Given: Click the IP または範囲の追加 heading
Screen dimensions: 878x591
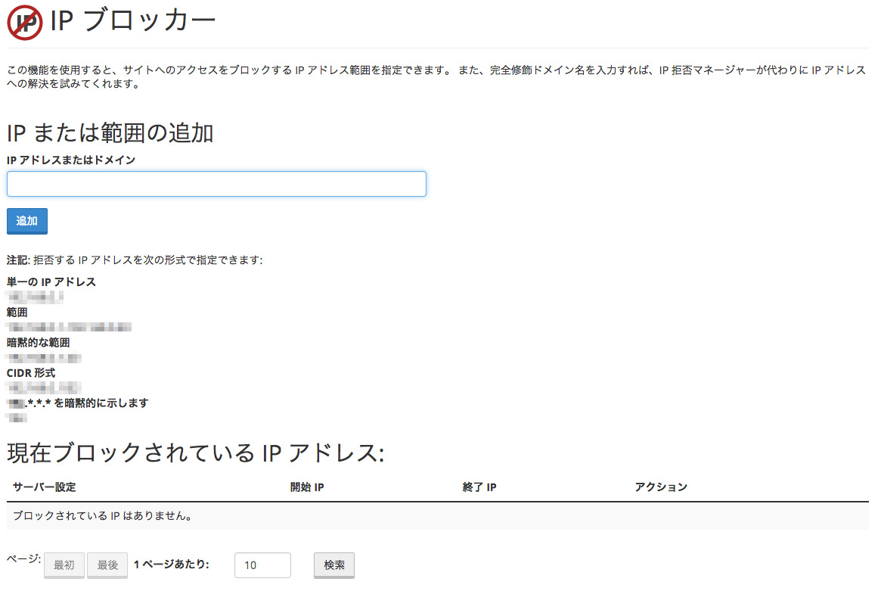Looking at the screenshot, I should (x=110, y=133).
